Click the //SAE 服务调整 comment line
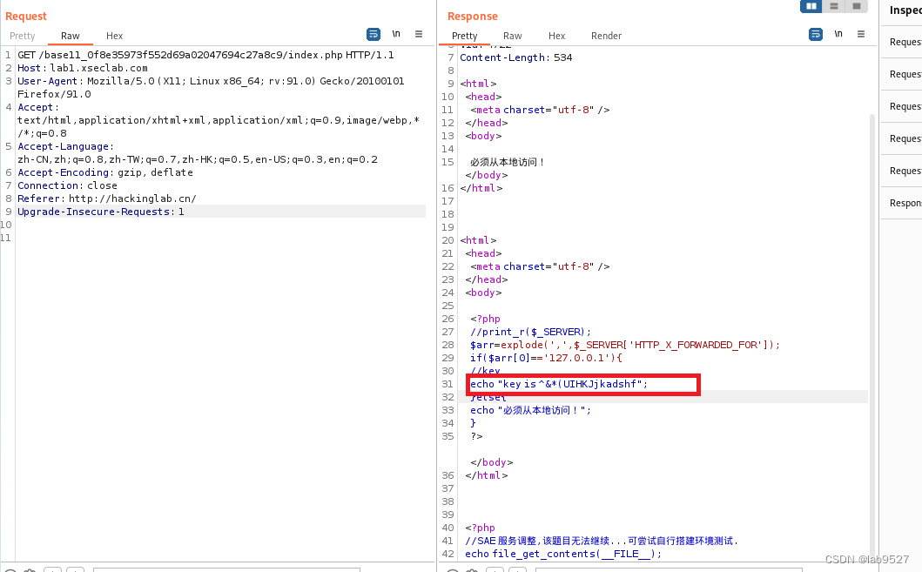 pos(602,541)
